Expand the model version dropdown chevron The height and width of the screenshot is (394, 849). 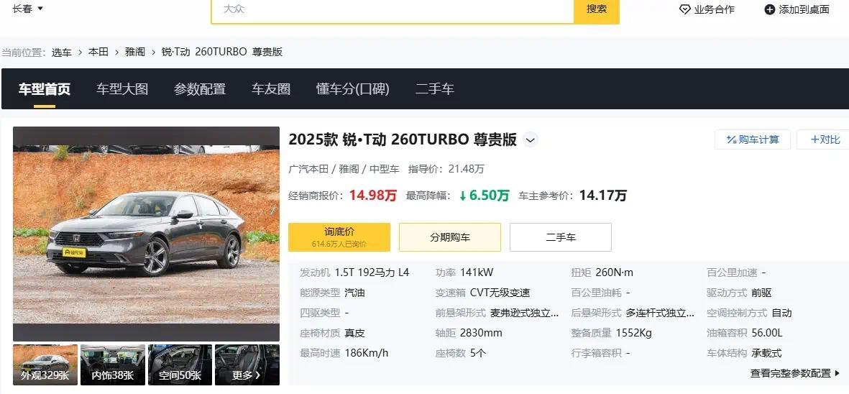click(531, 140)
